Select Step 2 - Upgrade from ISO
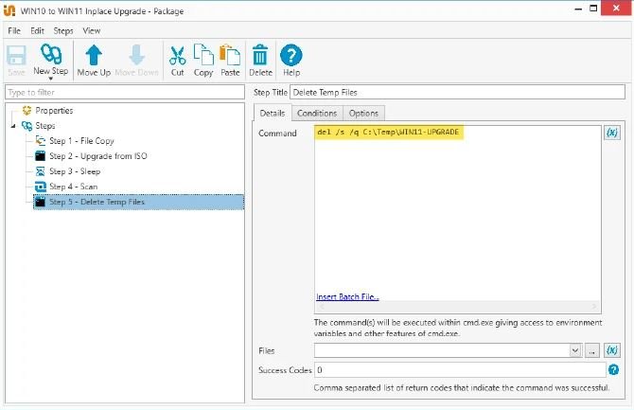Viewport: 634px width, 410px height. tap(98, 156)
